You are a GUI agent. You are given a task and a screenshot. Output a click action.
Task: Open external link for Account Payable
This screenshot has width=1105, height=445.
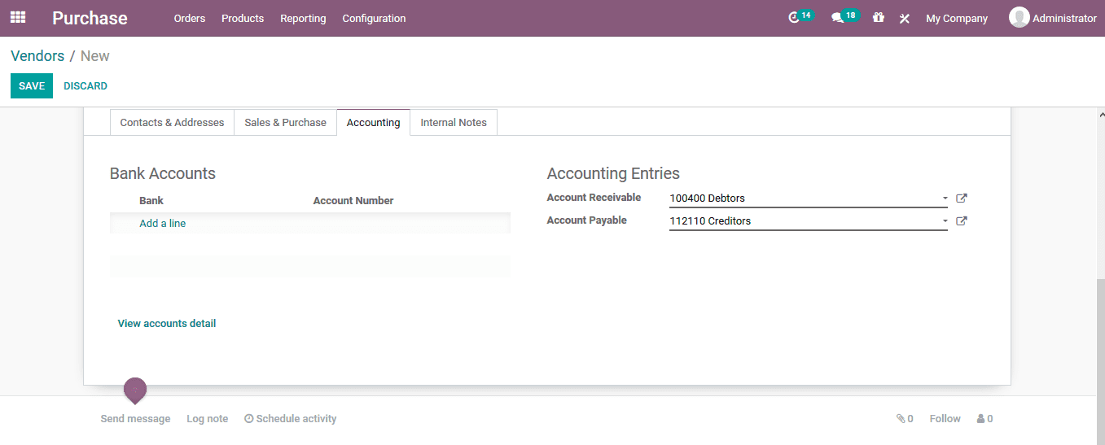coord(961,220)
